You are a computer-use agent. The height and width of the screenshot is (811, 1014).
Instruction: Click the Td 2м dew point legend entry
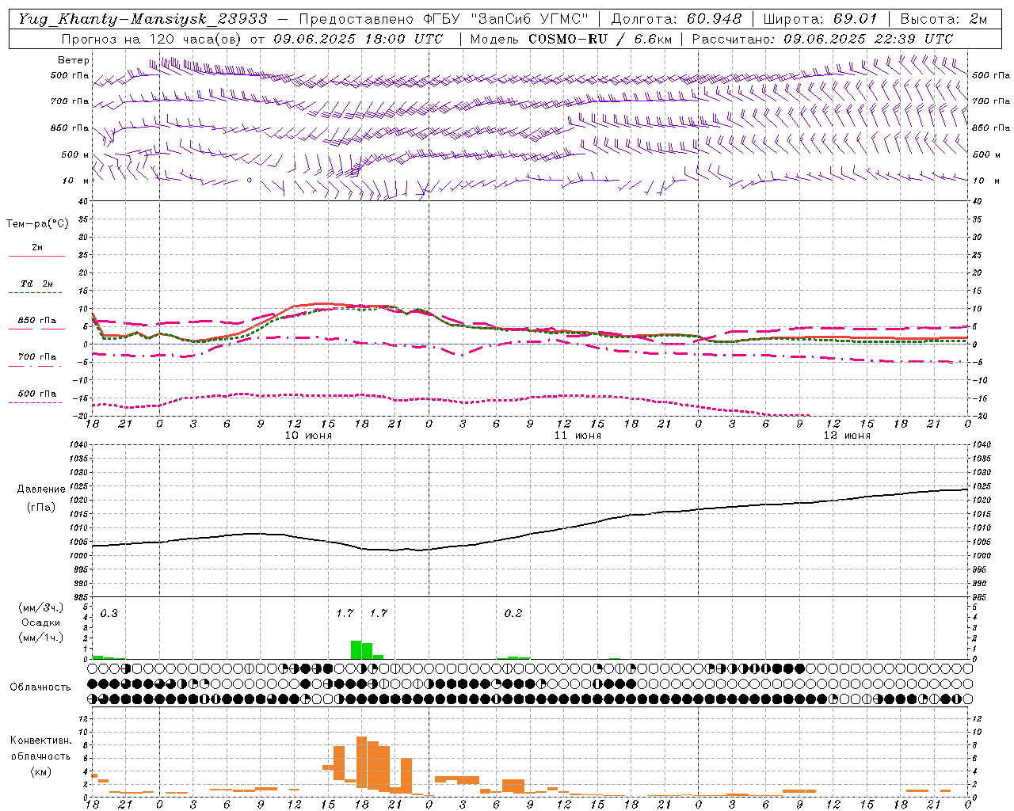click(x=37, y=284)
